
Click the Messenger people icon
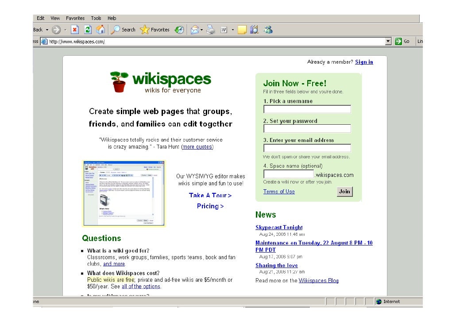(268, 30)
